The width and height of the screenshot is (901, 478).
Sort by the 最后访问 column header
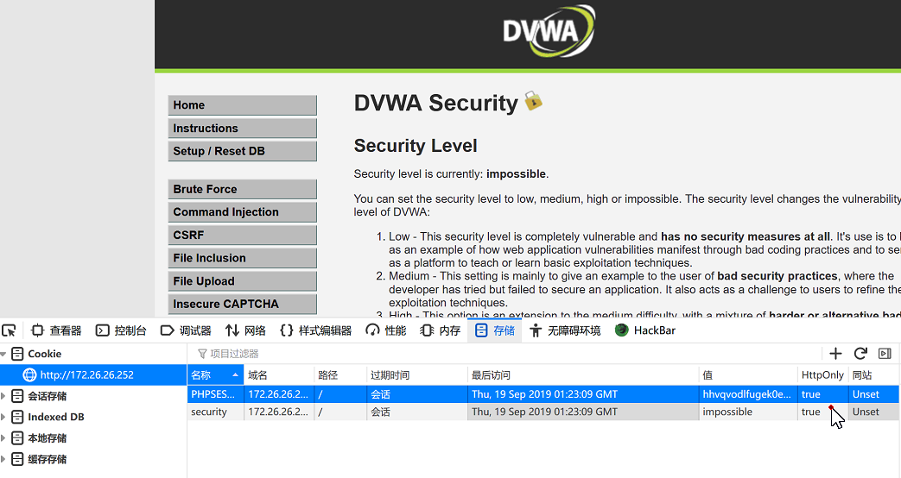[583, 374]
